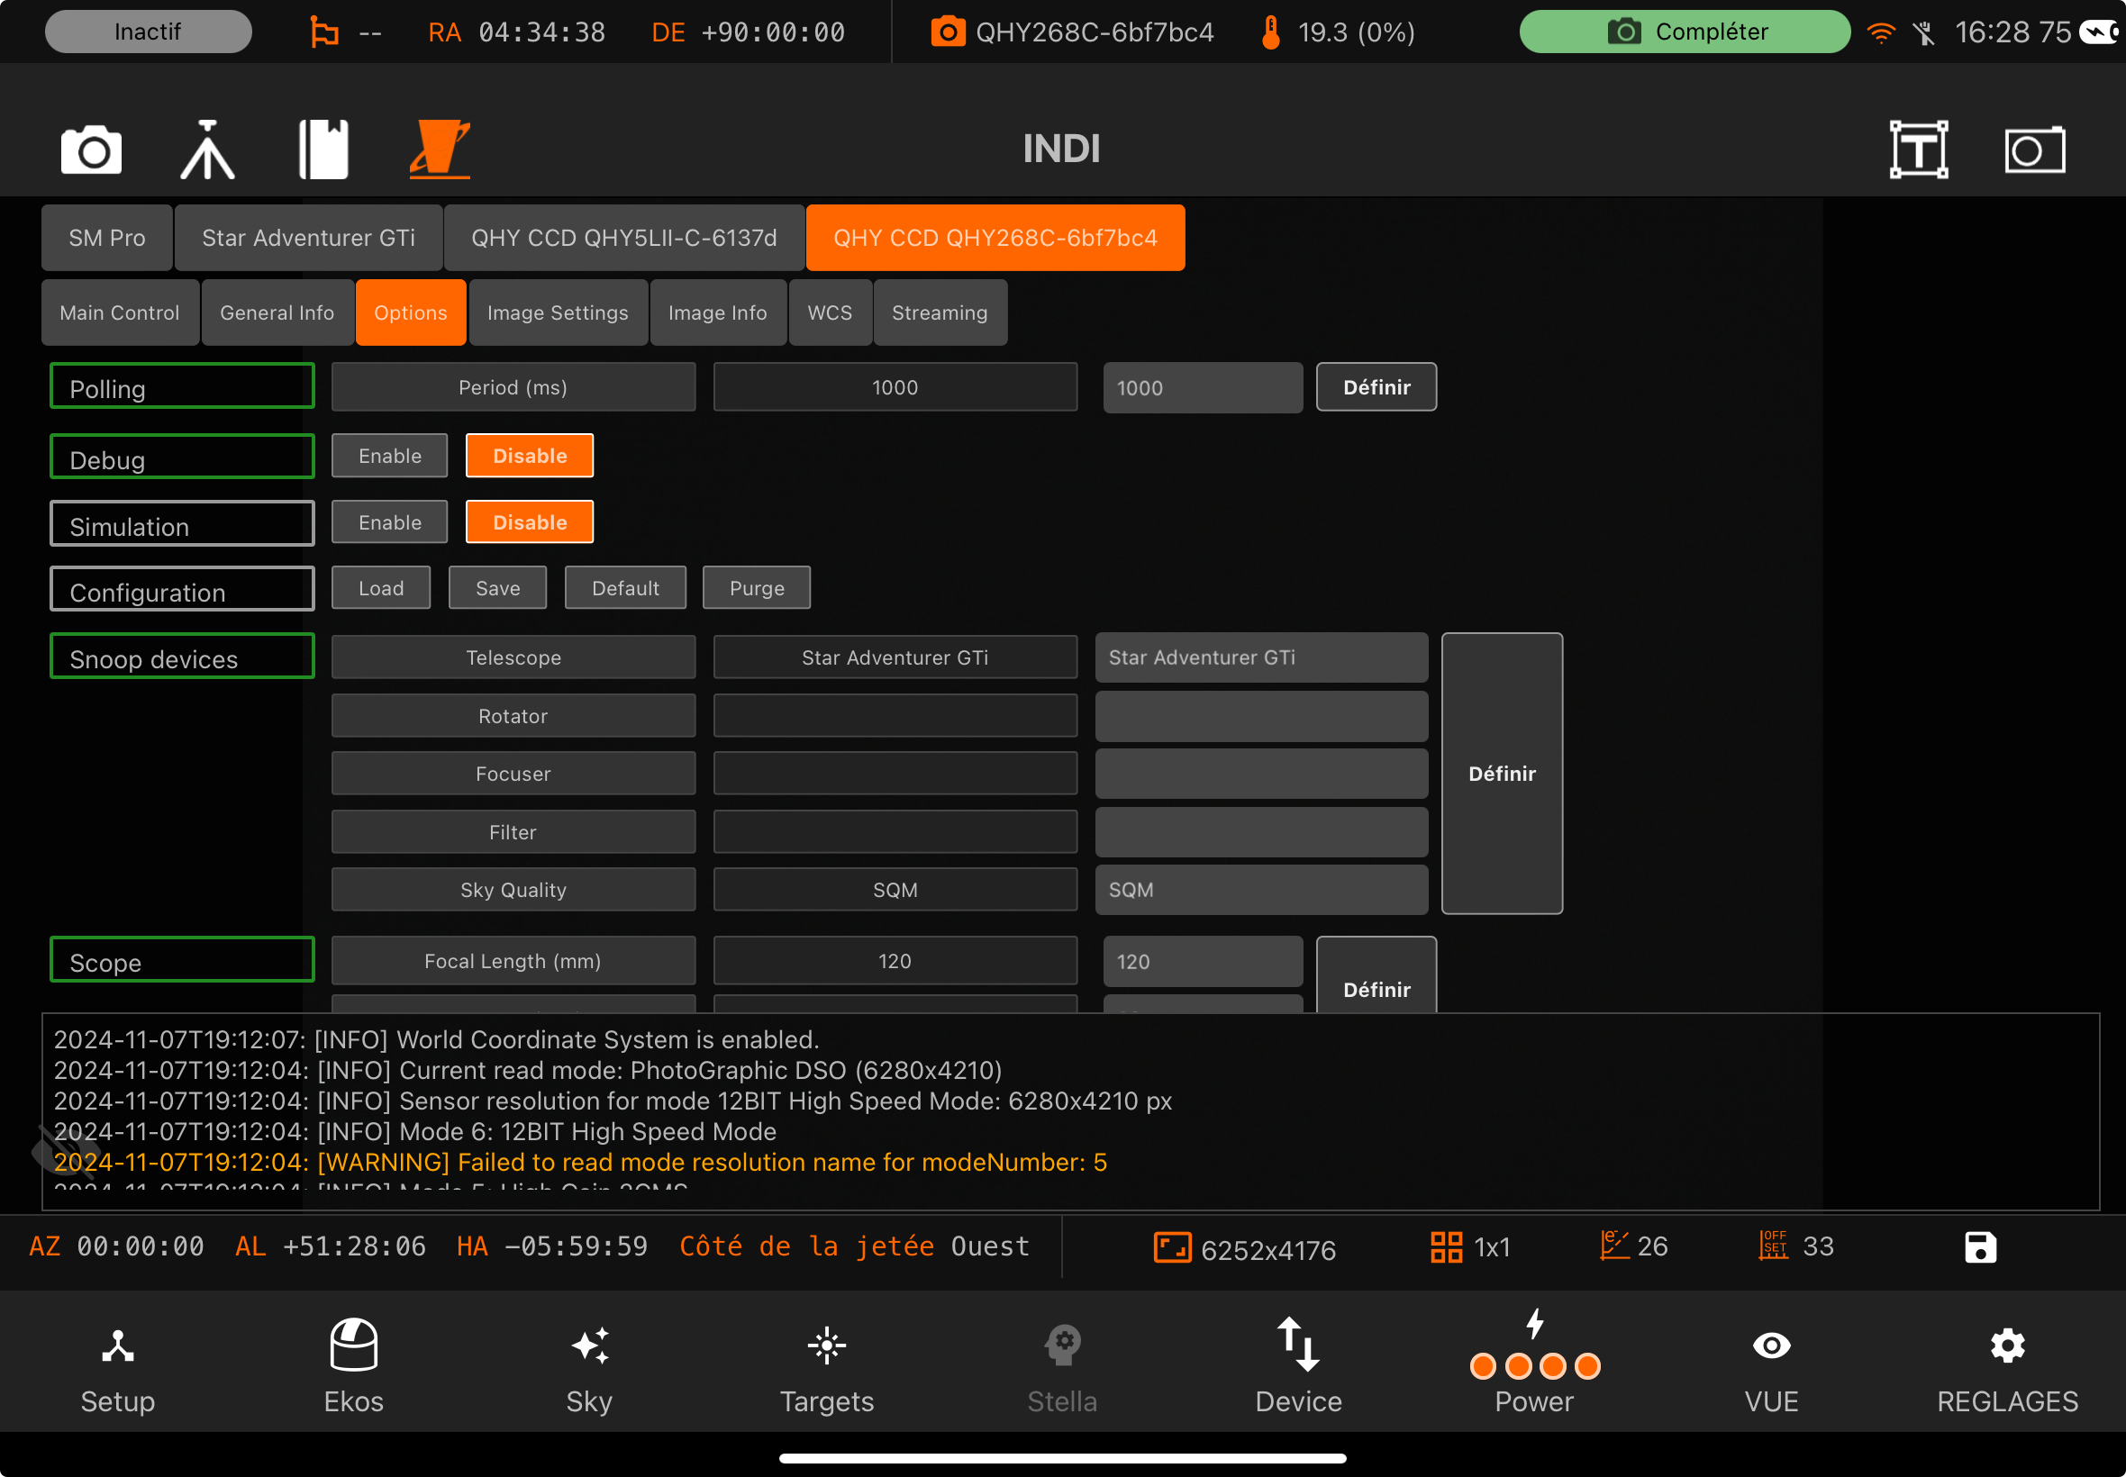Go to Targets in bottom bar

pos(826,1364)
